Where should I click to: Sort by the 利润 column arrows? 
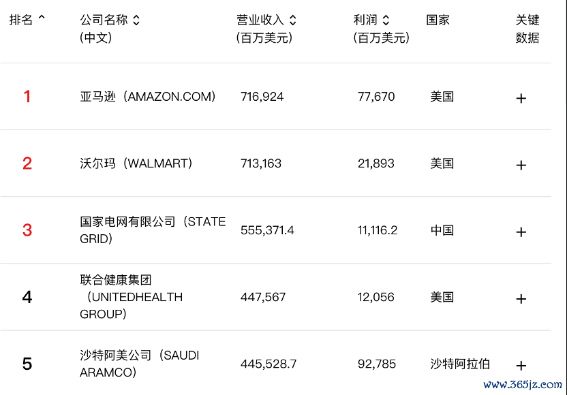point(386,20)
